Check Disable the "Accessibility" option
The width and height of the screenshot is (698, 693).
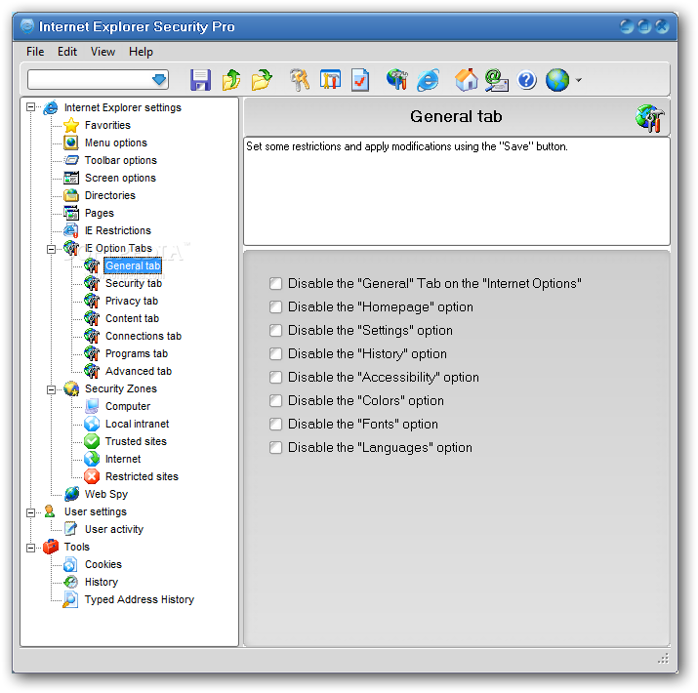coord(275,378)
